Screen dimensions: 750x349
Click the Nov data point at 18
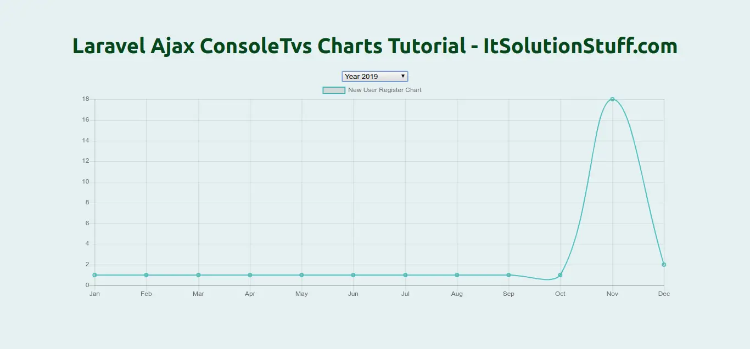pyautogui.click(x=612, y=99)
